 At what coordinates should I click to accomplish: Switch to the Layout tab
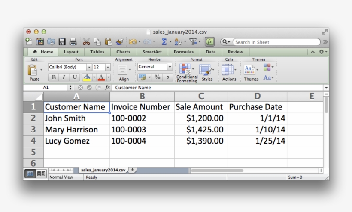(x=71, y=52)
